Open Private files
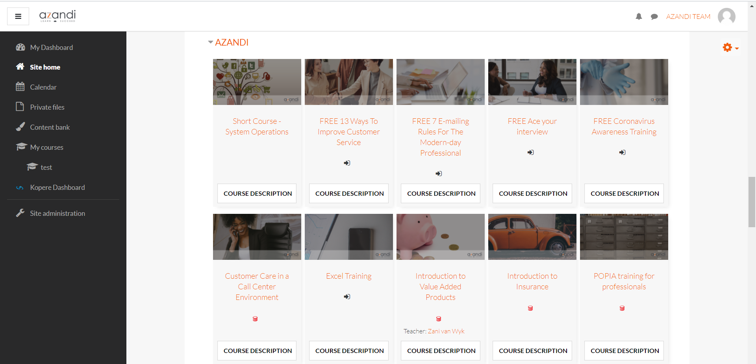Image resolution: width=756 pixels, height=364 pixels. [47, 107]
